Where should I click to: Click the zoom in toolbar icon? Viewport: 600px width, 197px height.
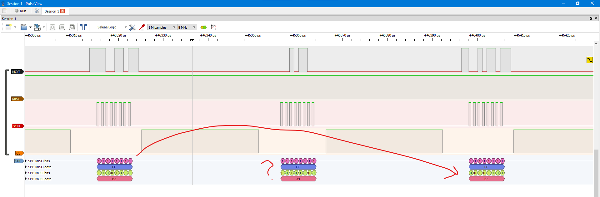(52, 27)
